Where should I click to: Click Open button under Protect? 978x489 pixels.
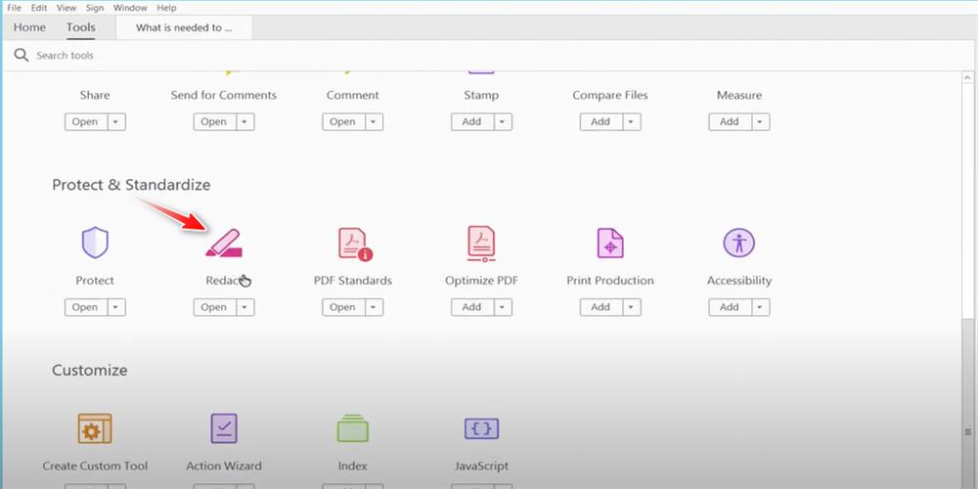(86, 307)
